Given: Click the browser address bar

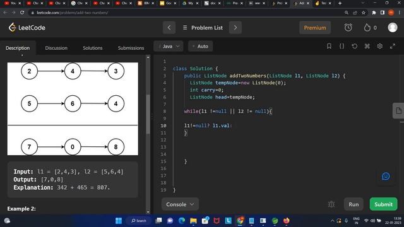Looking at the screenshot, I should (x=186, y=13).
